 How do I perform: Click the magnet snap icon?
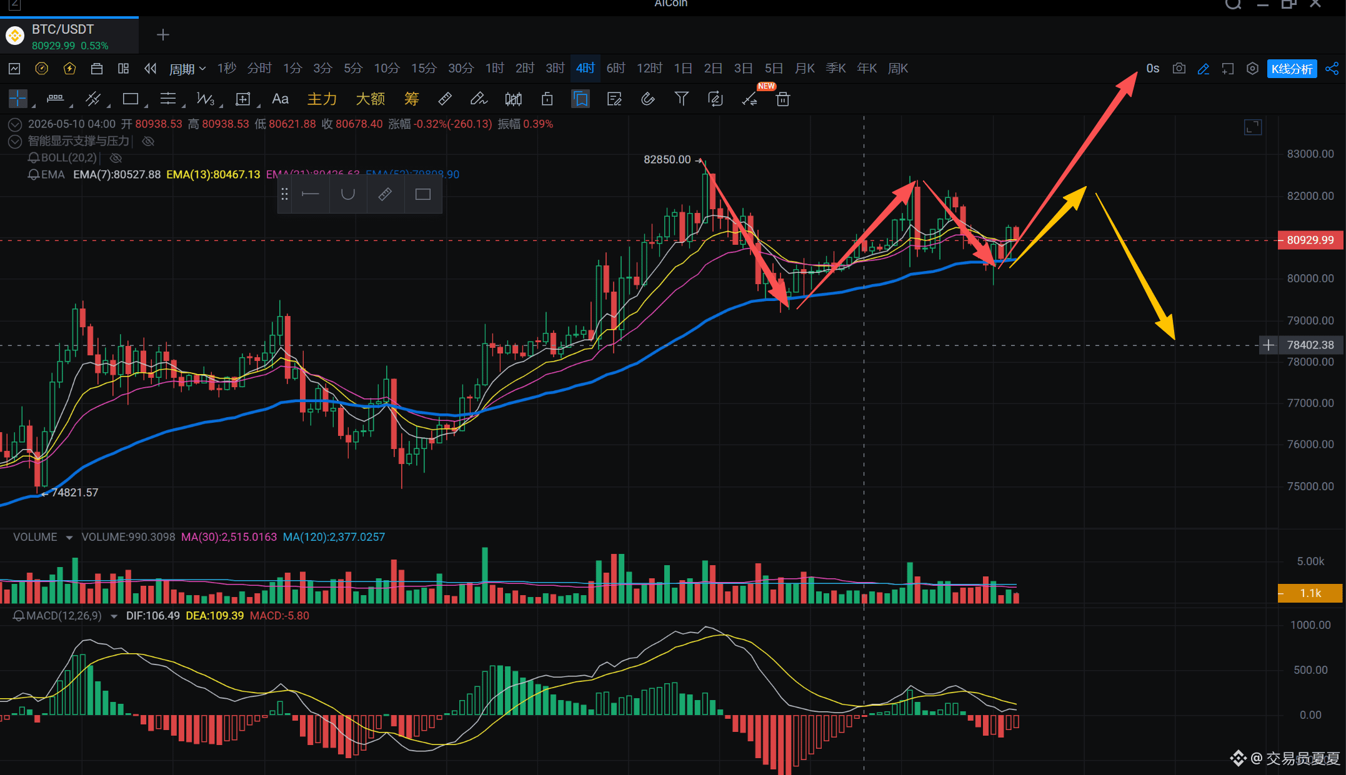pos(648,99)
